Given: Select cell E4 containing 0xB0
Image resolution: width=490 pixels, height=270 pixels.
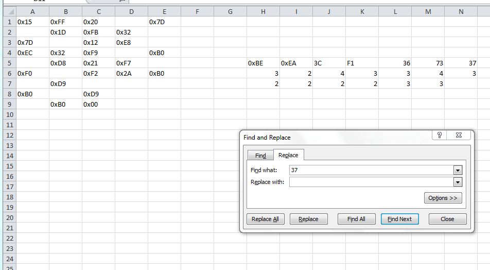Looking at the screenshot, I should click(x=164, y=53).
